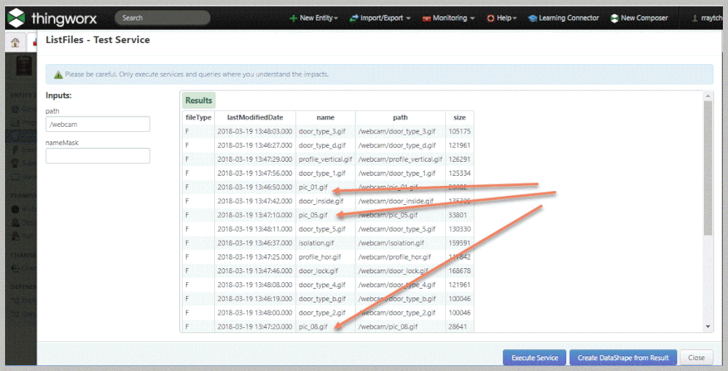
Task: Click date cell 2018-03-19 13:48:03.000
Action: pos(255,131)
